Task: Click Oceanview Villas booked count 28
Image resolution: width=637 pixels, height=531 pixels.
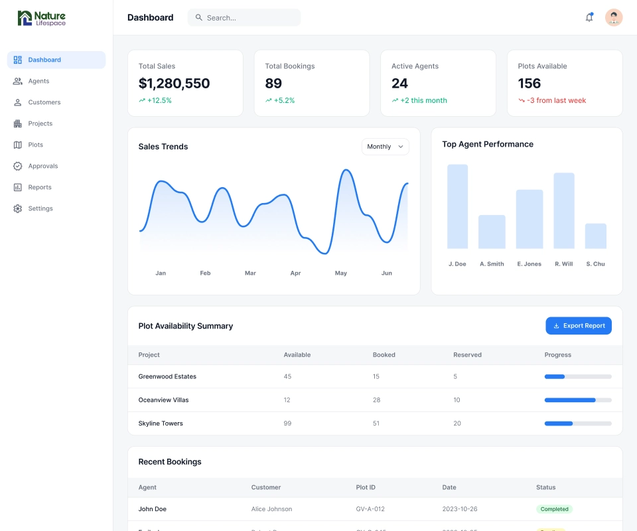Action: (377, 400)
